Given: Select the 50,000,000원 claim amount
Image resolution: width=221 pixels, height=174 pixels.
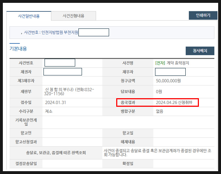Looking at the screenshot, I should coord(168,81).
